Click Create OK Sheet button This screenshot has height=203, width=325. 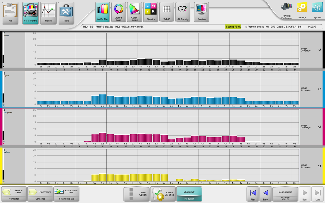163,194
